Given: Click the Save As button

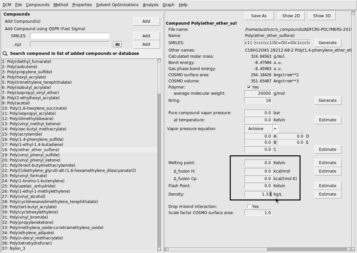Looking at the screenshot, I should pos(259,16).
